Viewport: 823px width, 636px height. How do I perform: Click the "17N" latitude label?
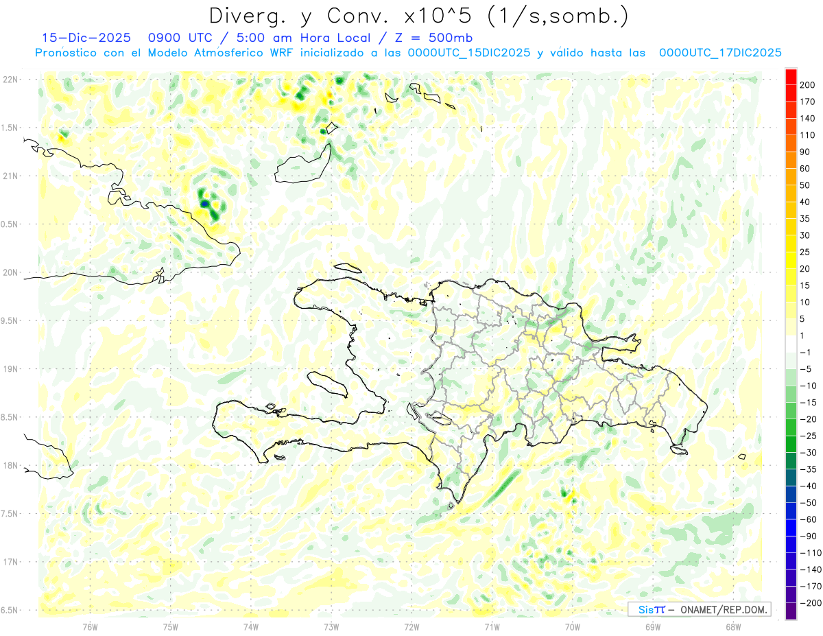click(11, 562)
